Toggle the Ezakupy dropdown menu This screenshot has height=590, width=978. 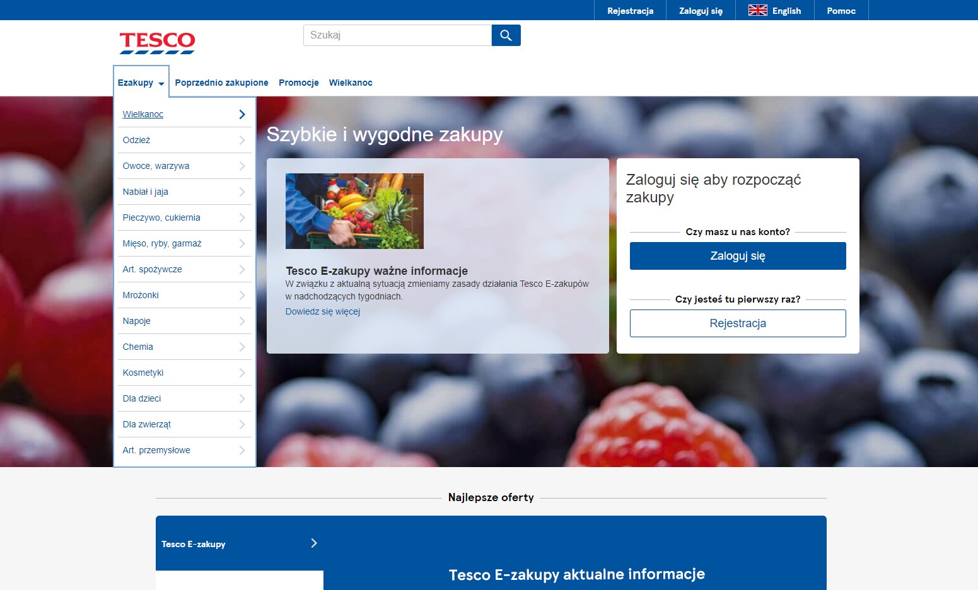point(141,83)
